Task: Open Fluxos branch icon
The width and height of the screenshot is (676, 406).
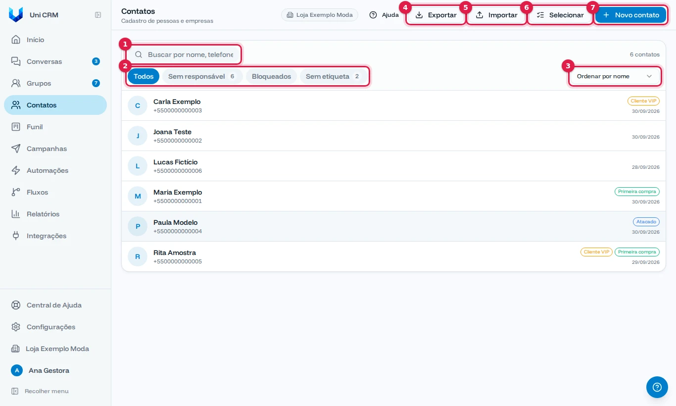Action: click(x=16, y=192)
